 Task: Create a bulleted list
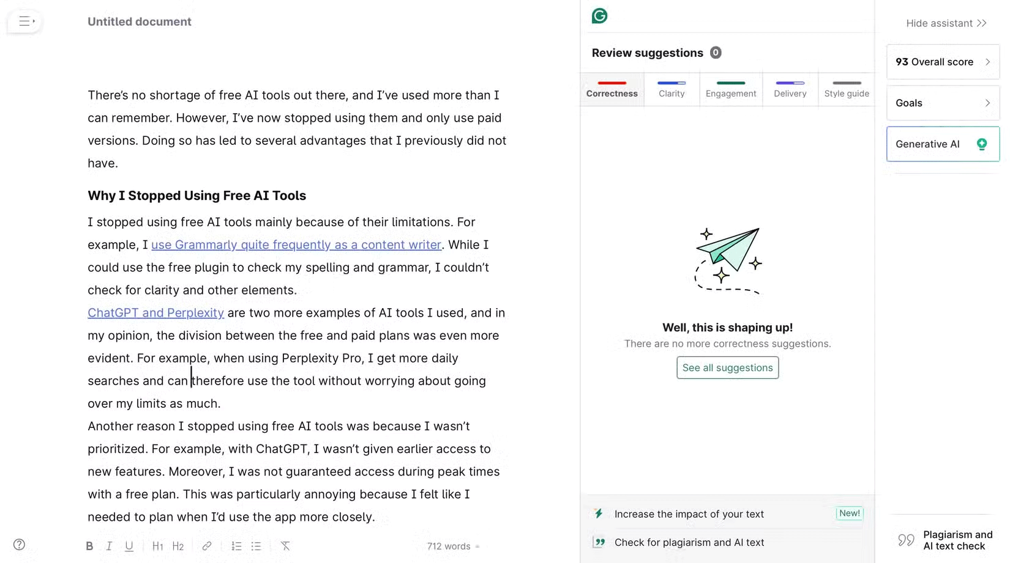256,545
